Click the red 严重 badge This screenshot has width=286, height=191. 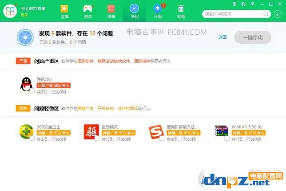(23, 61)
